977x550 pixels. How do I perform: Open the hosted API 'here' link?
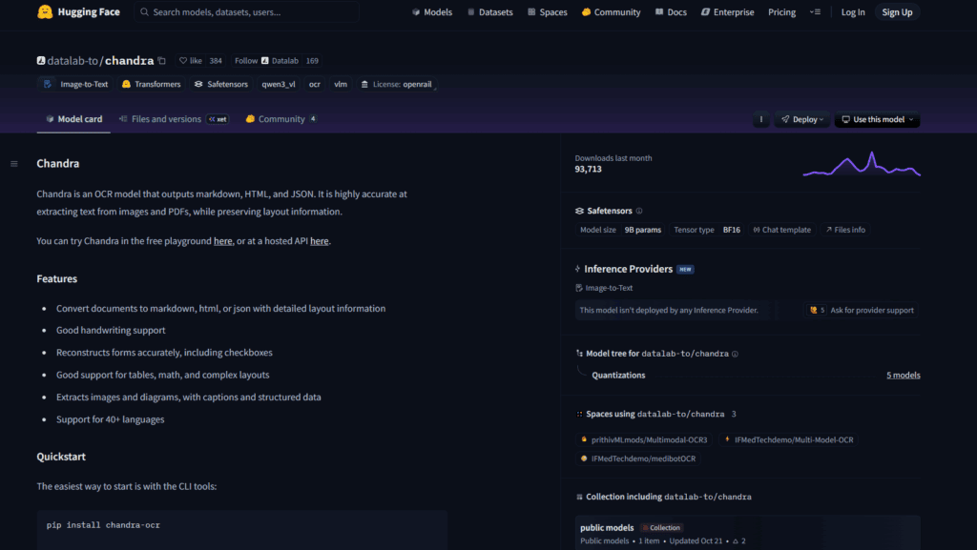point(319,241)
